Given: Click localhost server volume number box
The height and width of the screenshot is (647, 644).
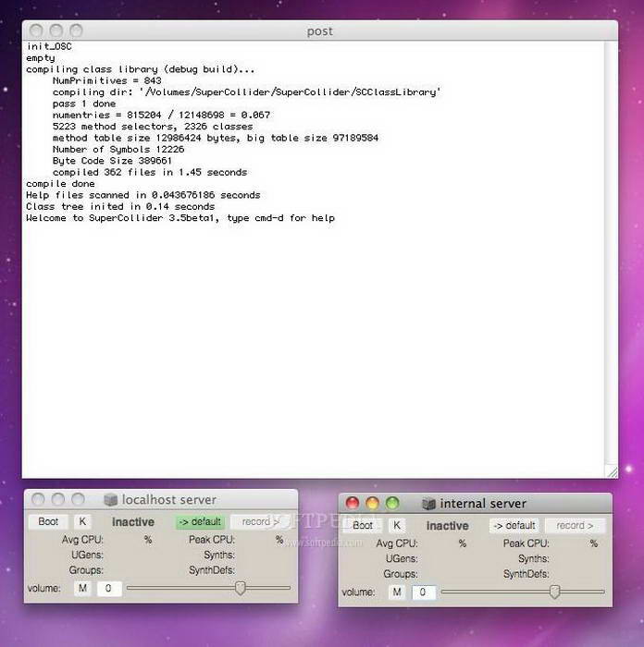Looking at the screenshot, I should (x=109, y=589).
